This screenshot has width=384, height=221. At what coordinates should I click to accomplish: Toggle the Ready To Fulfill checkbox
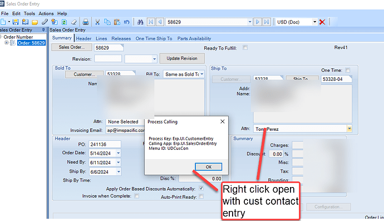[x=245, y=47]
